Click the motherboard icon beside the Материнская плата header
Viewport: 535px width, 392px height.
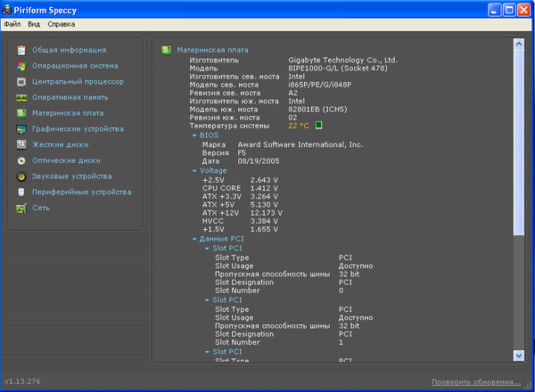click(x=166, y=50)
